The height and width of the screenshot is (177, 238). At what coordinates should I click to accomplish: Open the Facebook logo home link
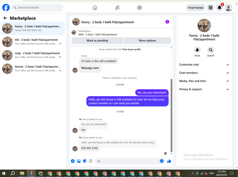tap(6, 8)
